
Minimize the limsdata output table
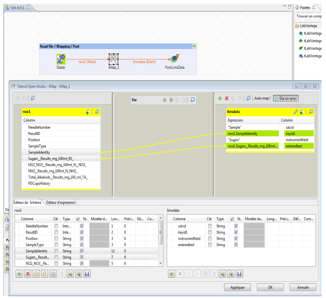tap(311, 112)
